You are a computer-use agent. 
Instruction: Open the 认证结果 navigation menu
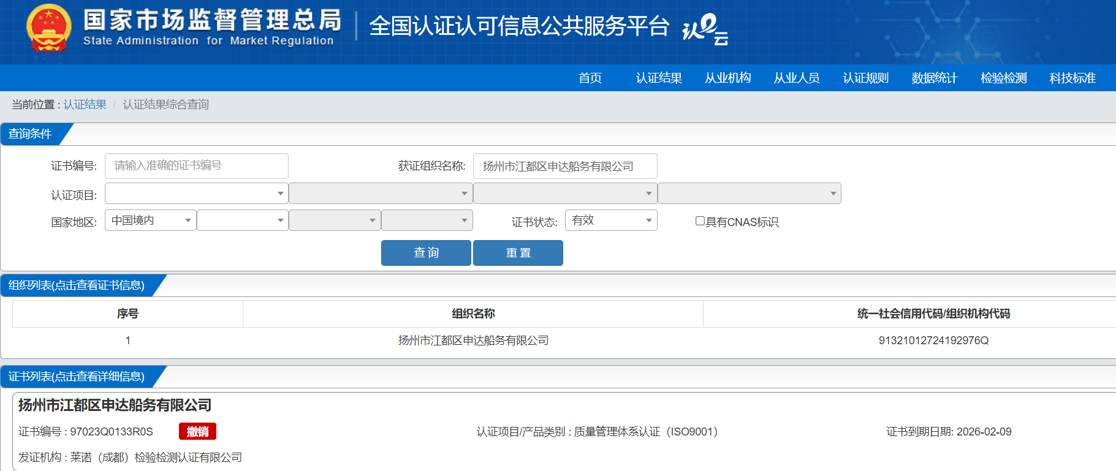659,78
